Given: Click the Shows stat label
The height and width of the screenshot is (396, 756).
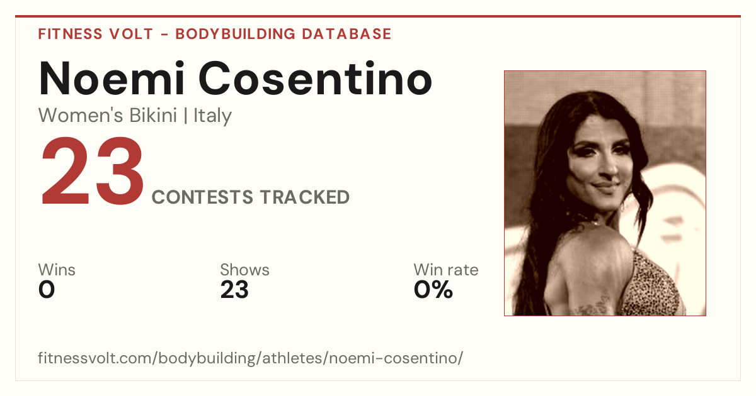Looking at the screenshot, I should (x=244, y=270).
